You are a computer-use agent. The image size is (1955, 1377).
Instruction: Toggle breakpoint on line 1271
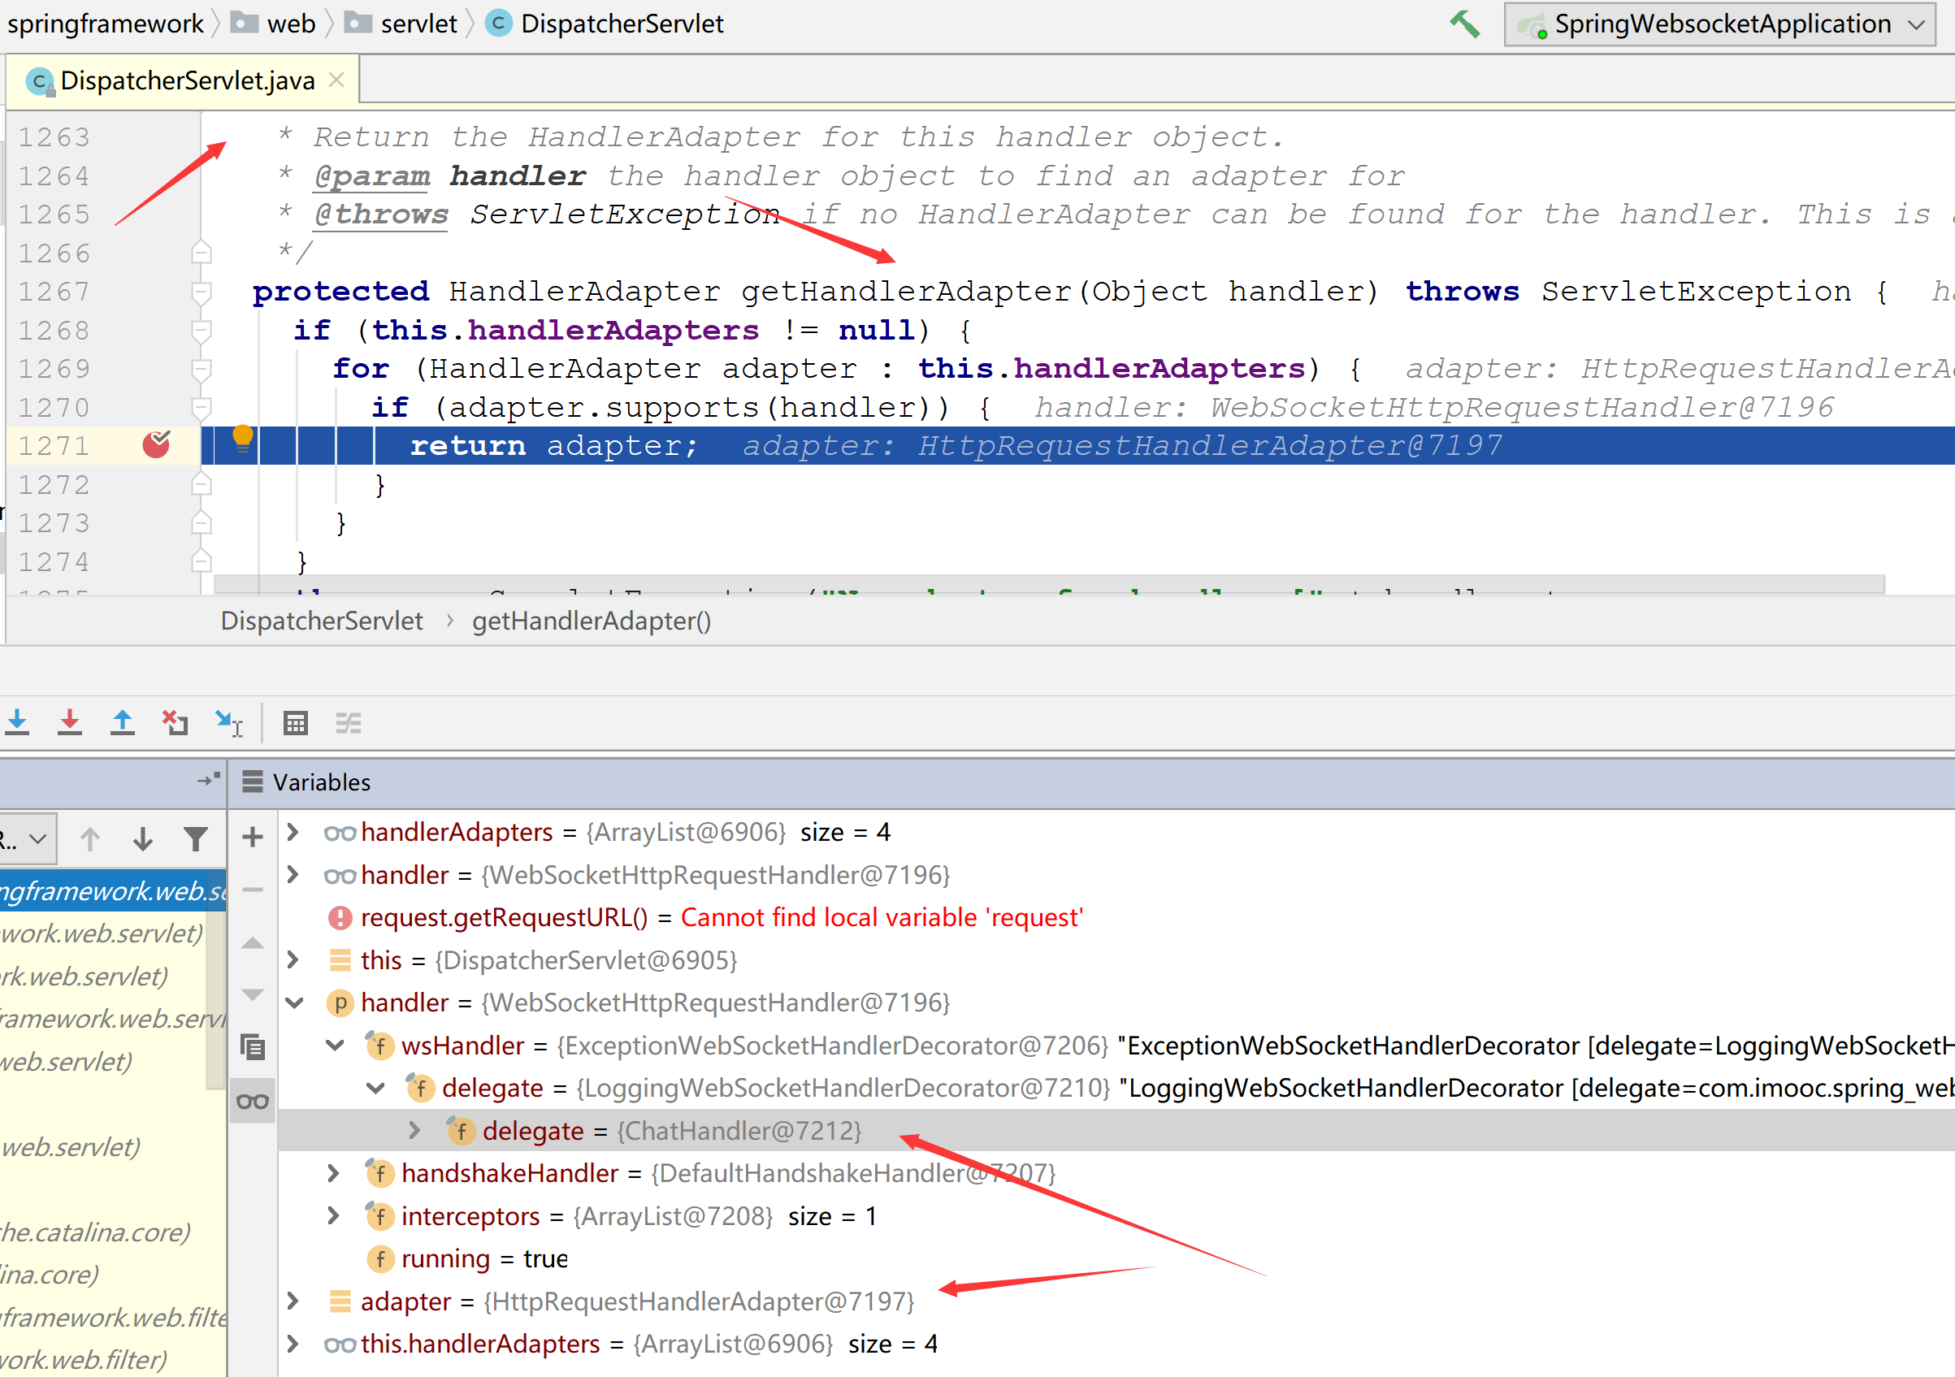click(x=156, y=444)
